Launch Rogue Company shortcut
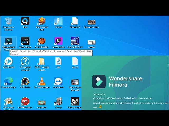This screenshot has width=169, height=126. click(x=75, y=103)
